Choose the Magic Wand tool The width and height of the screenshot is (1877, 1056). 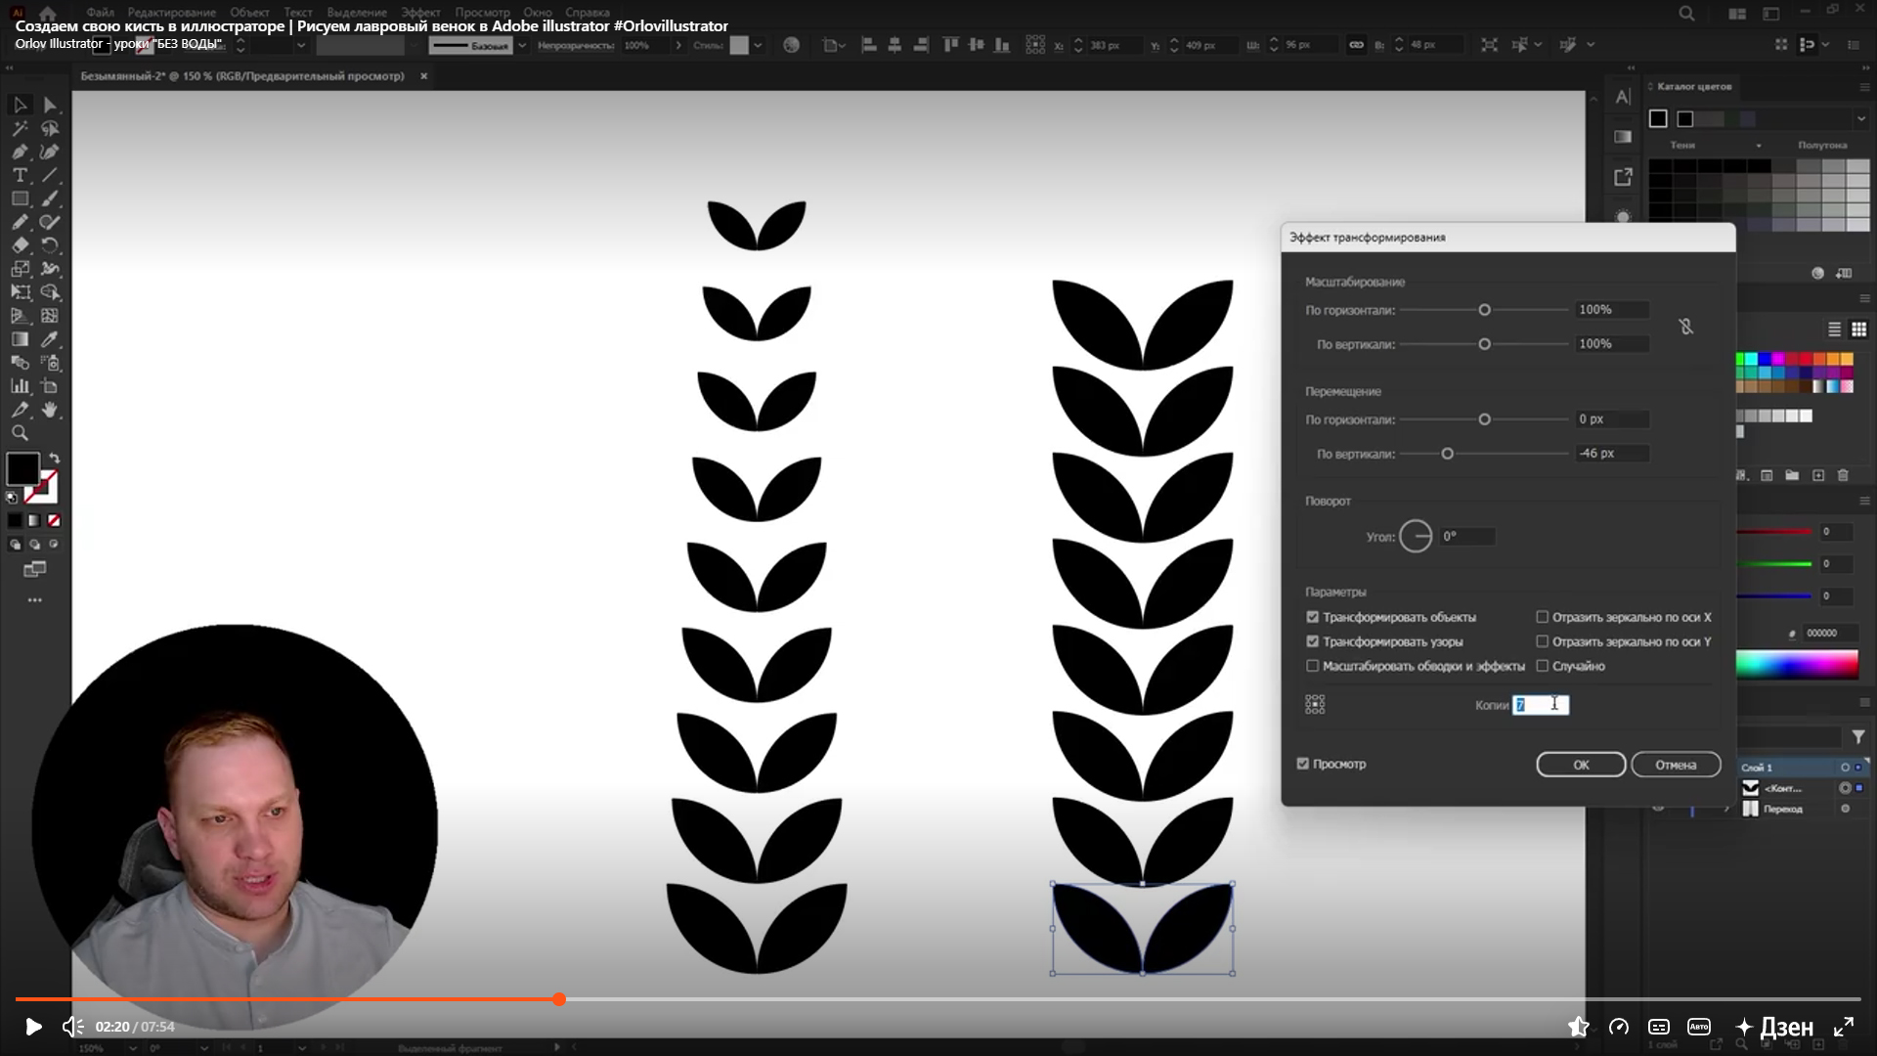(20, 128)
